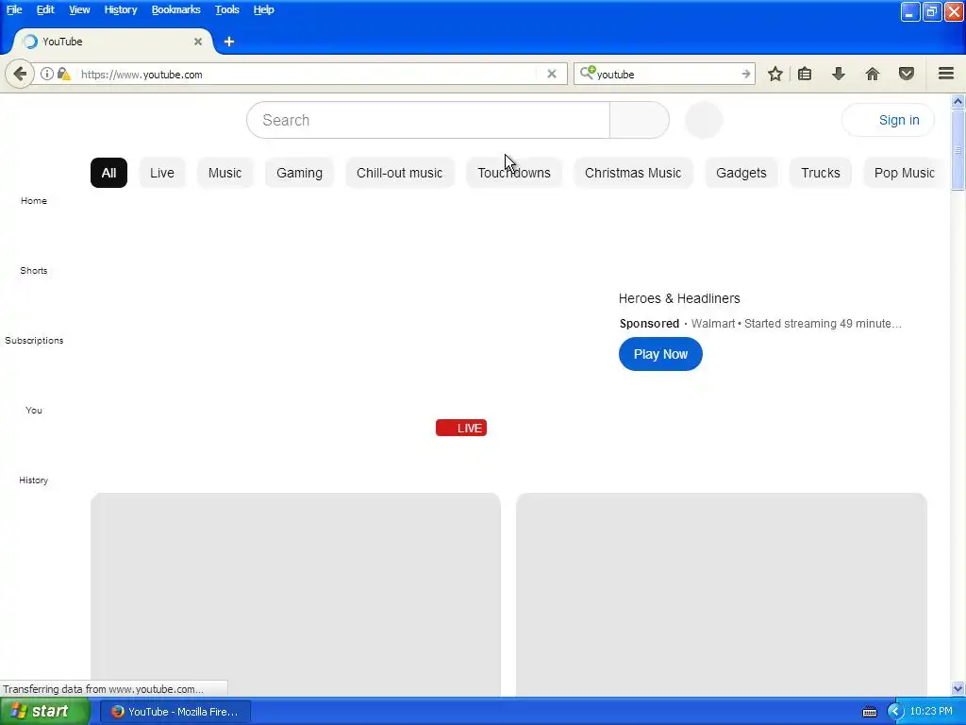Save the page to Pocket icon
Viewport: 966px width, 725px height.
tap(907, 74)
